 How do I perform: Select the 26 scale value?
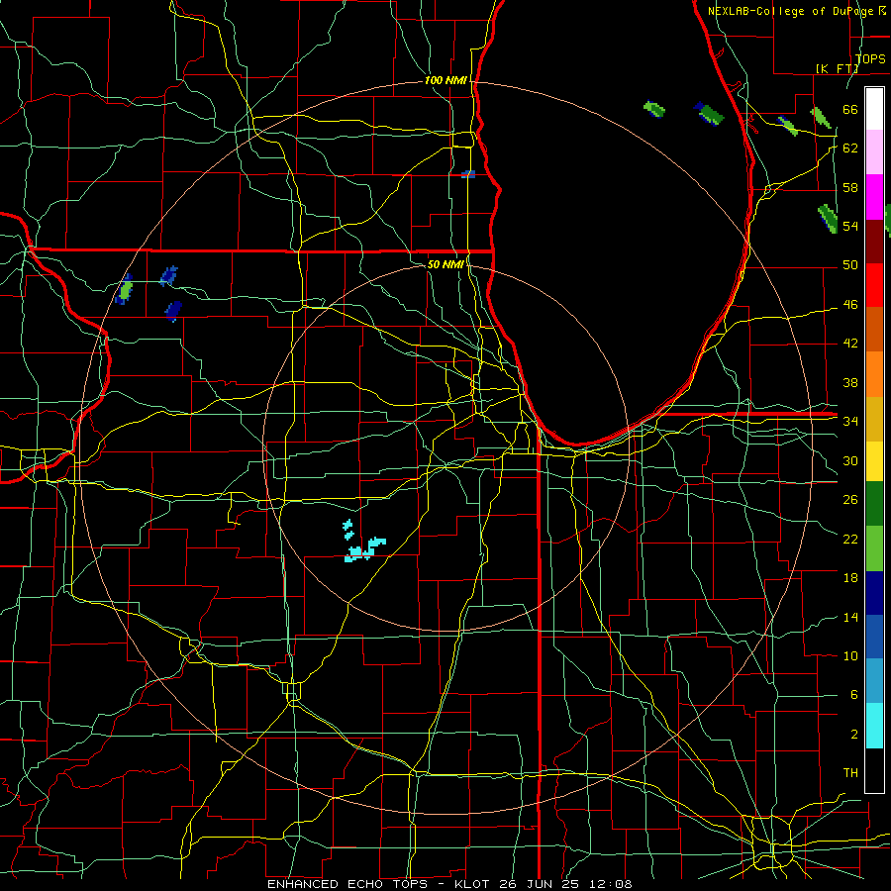pos(850,500)
